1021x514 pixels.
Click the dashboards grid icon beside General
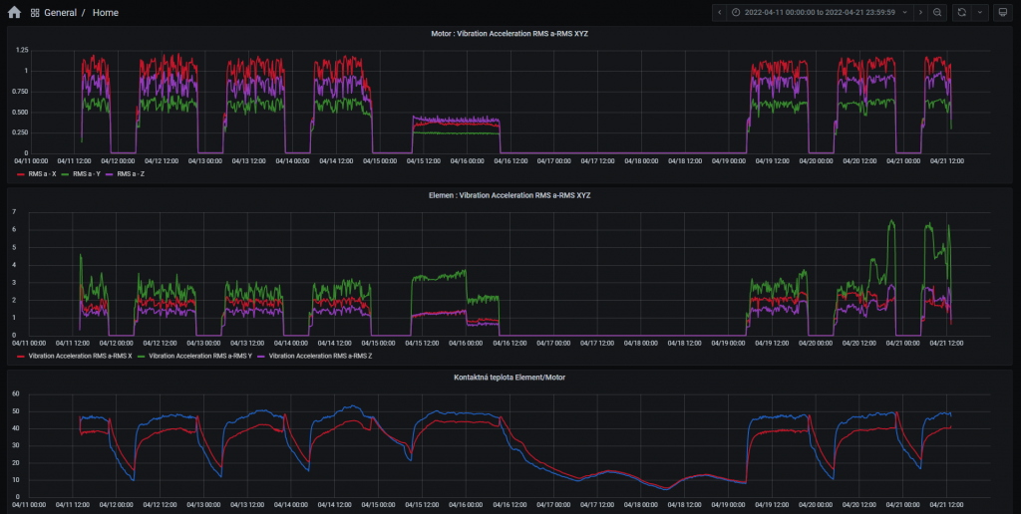pyautogui.click(x=35, y=13)
